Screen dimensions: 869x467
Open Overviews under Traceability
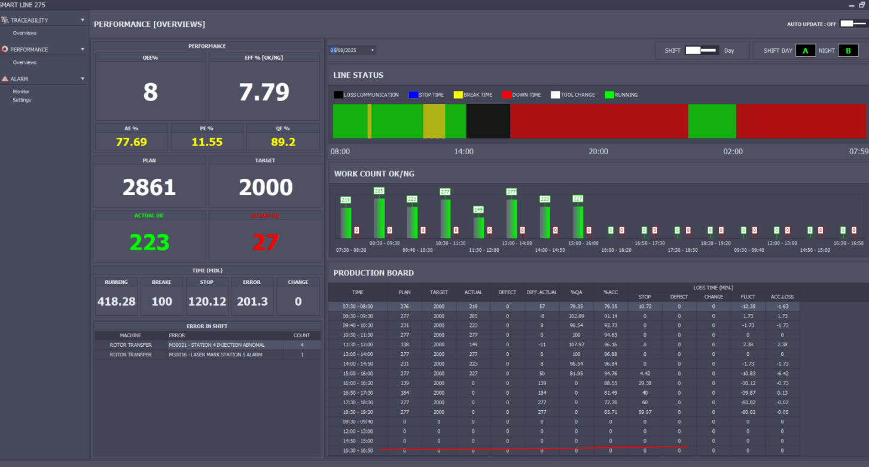(25, 33)
